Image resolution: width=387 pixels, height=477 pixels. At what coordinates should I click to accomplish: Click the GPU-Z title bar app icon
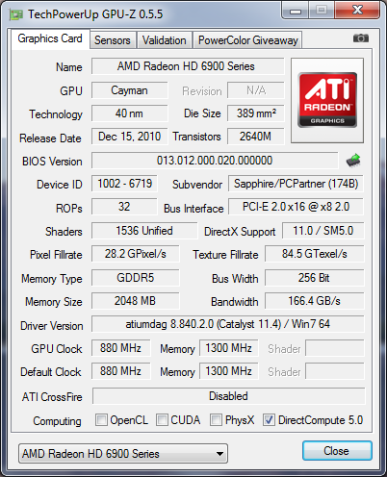click(16, 14)
